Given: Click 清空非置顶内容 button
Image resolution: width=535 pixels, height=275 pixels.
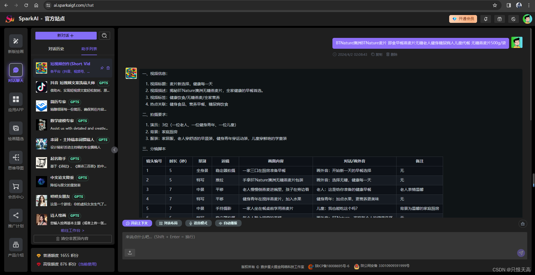Looking at the screenshot, I should point(73,239).
